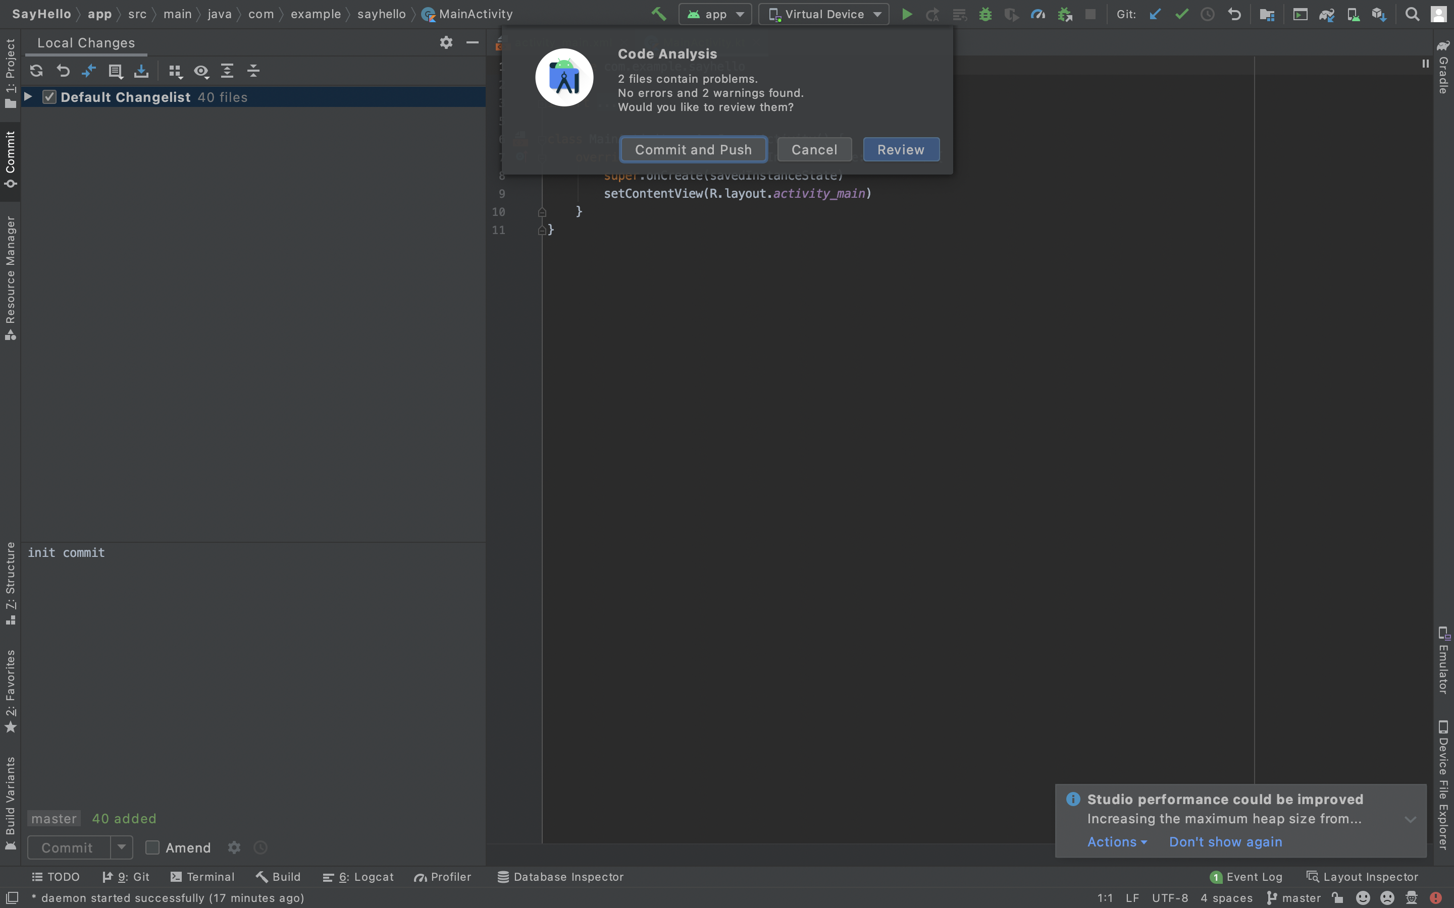Open the Profiler gauge icon in toolbar
1454x908 pixels.
coord(1038,14)
